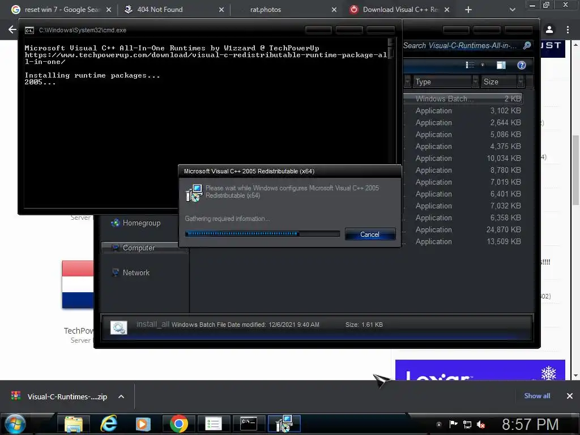Image resolution: width=580 pixels, height=435 pixels.
Task: Sort by the Size column header
Action: click(499, 82)
